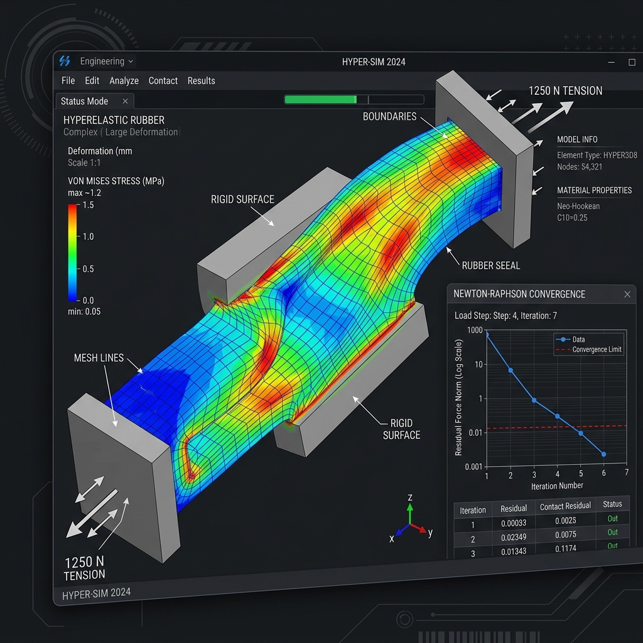Minimize the HYPER-SIM window
This screenshot has width=643, height=643.
(x=611, y=62)
